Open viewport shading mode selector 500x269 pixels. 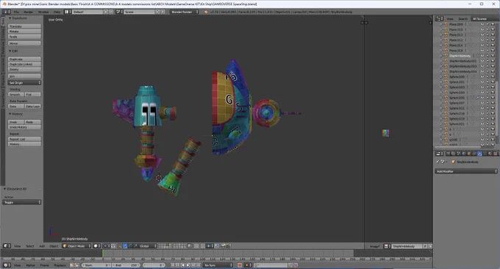tap(97, 246)
